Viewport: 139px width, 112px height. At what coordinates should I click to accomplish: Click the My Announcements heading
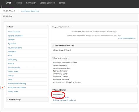pos(62,27)
